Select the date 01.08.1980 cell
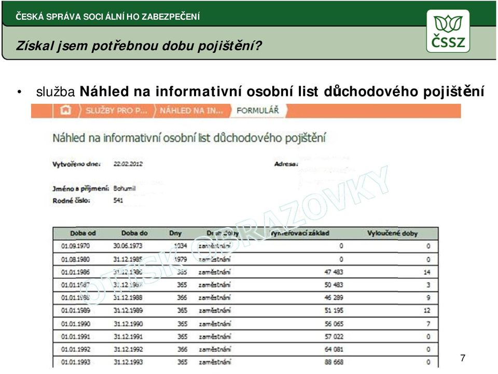This screenshot has width=498, height=374. click(x=75, y=259)
